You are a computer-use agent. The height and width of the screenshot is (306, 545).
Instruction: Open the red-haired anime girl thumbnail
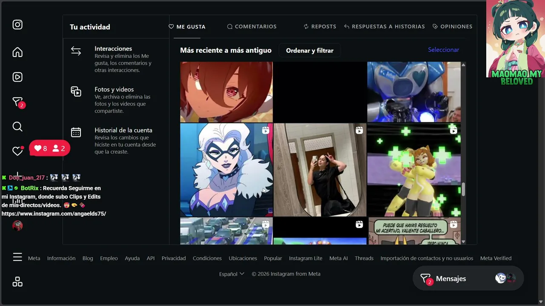pyautogui.click(x=226, y=92)
